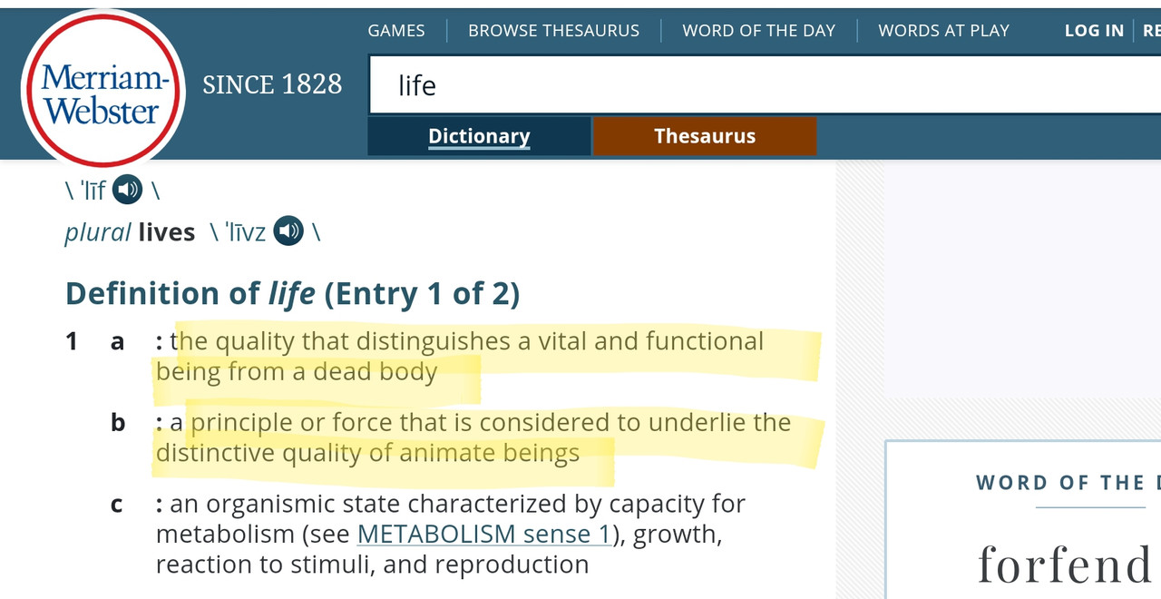
Task: Click the definition 1c organismic state text
Action: point(451,534)
